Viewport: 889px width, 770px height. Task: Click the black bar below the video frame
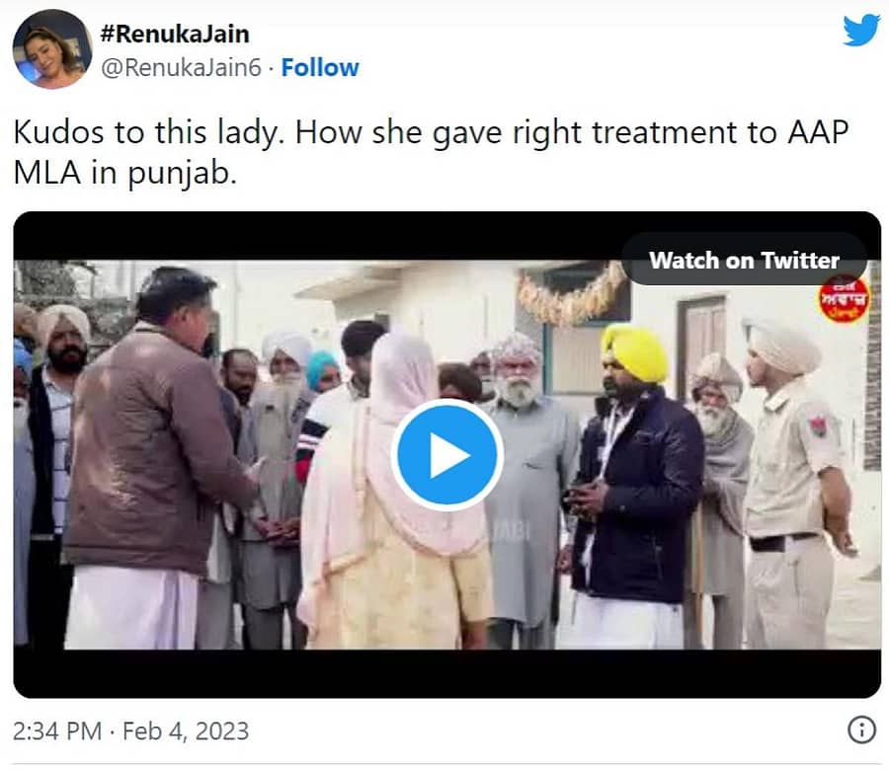(x=446, y=673)
